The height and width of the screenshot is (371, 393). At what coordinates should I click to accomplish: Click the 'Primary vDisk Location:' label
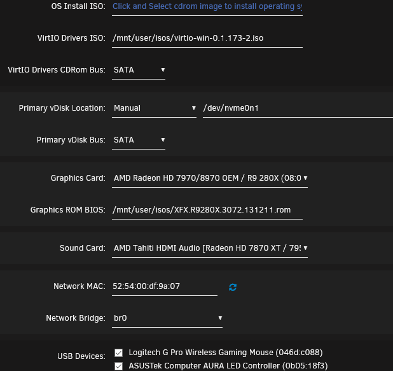pos(62,108)
